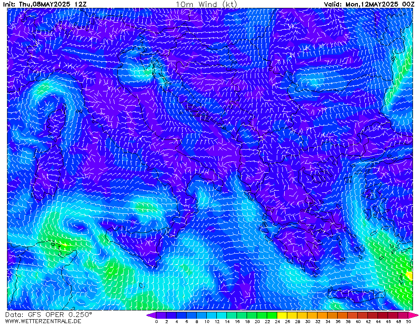Click the '24' tick label on the scale

277,321
